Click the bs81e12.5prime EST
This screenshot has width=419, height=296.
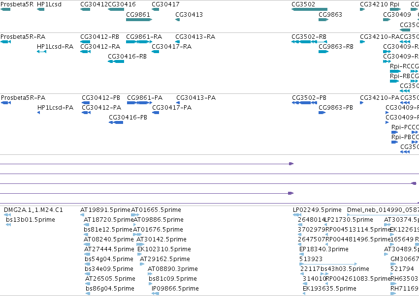tap(87, 235)
